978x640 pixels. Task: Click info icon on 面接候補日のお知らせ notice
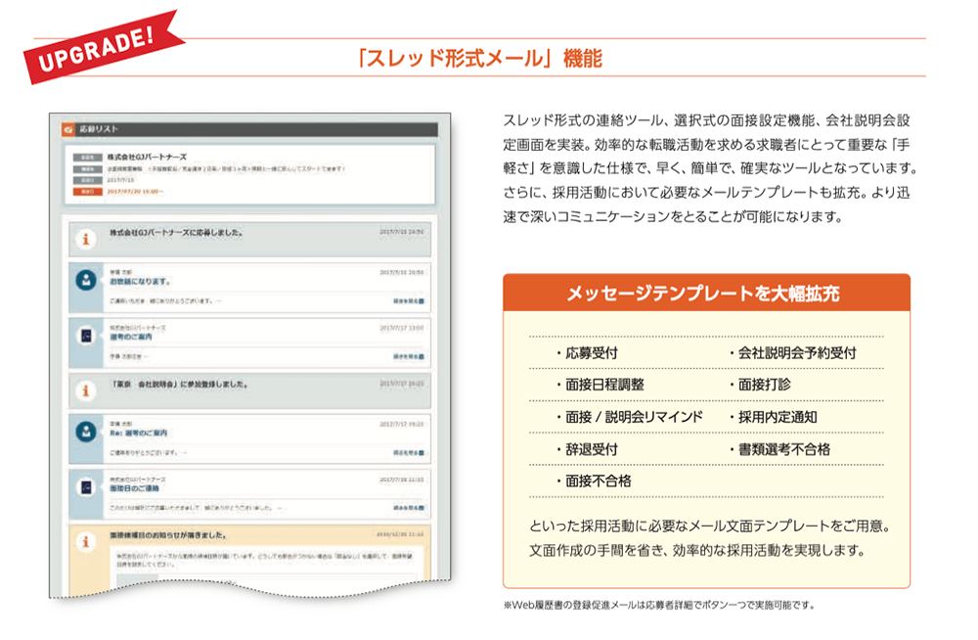[x=86, y=541]
